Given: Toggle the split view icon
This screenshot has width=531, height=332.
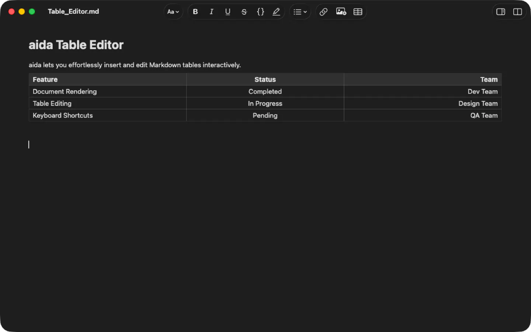Looking at the screenshot, I should coord(518,12).
